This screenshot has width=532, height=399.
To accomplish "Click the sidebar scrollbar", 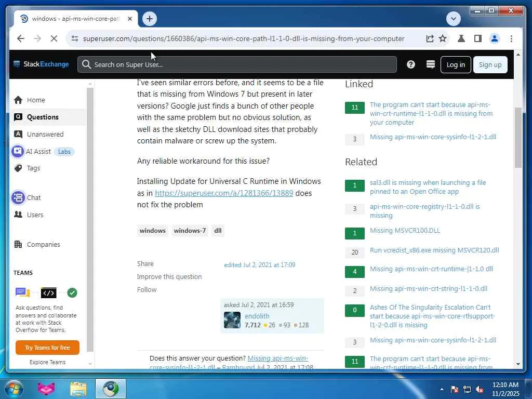I will [90, 220].
